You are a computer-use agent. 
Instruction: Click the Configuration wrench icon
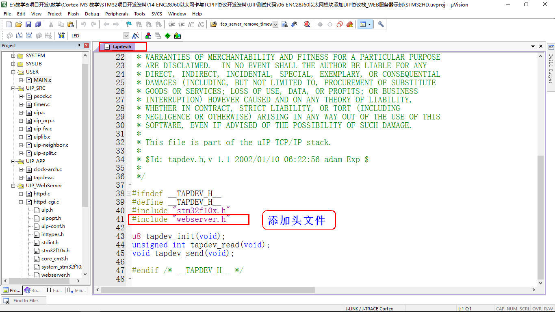pos(381,24)
